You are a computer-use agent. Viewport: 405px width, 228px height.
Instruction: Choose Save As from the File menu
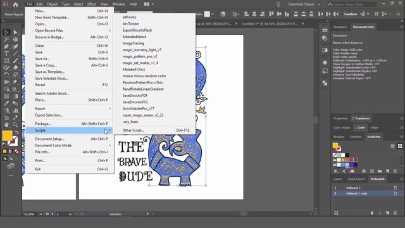pos(70,59)
